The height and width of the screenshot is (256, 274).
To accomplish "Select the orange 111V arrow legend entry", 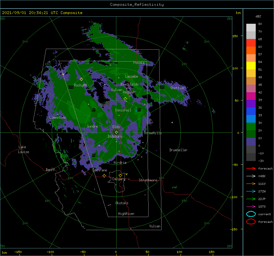I will point(251,184).
